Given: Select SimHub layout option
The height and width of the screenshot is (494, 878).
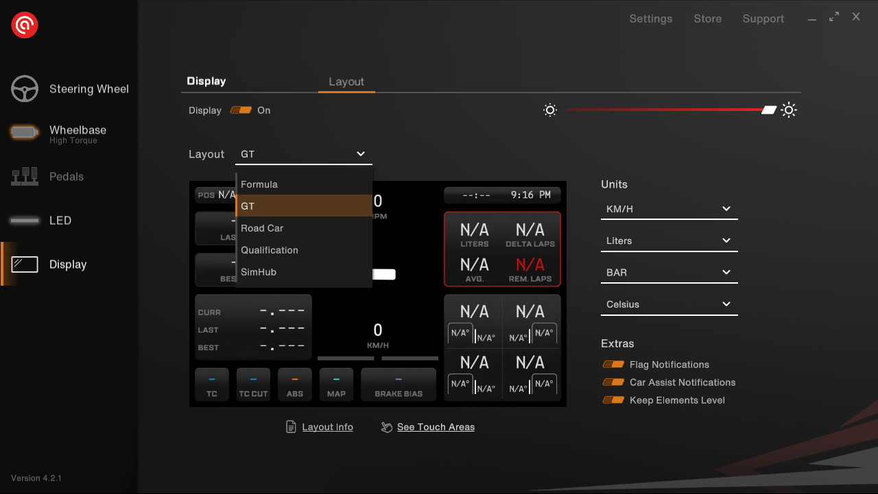Looking at the screenshot, I should point(259,272).
